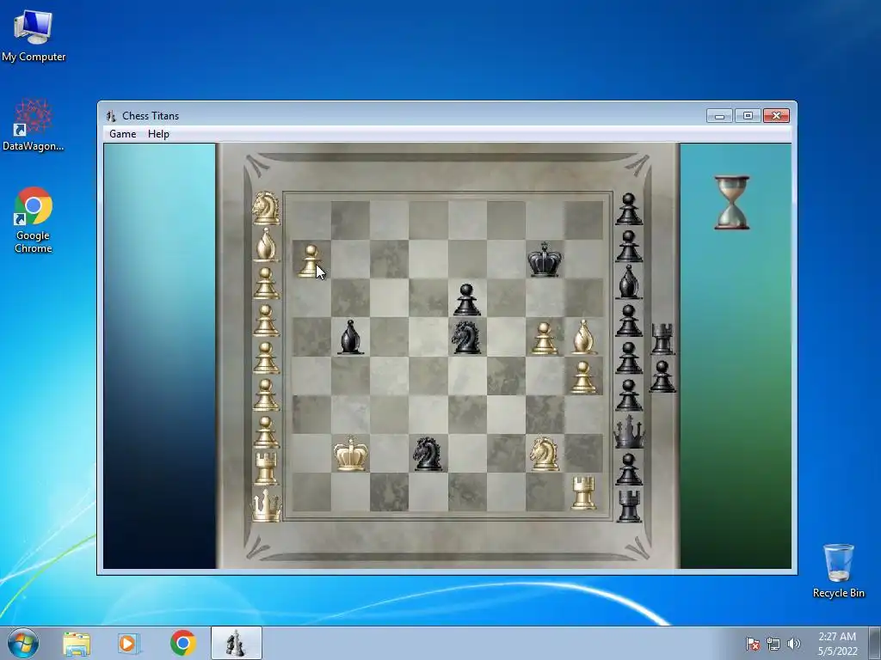Select the DataWagon desktop shortcut

click(34, 125)
